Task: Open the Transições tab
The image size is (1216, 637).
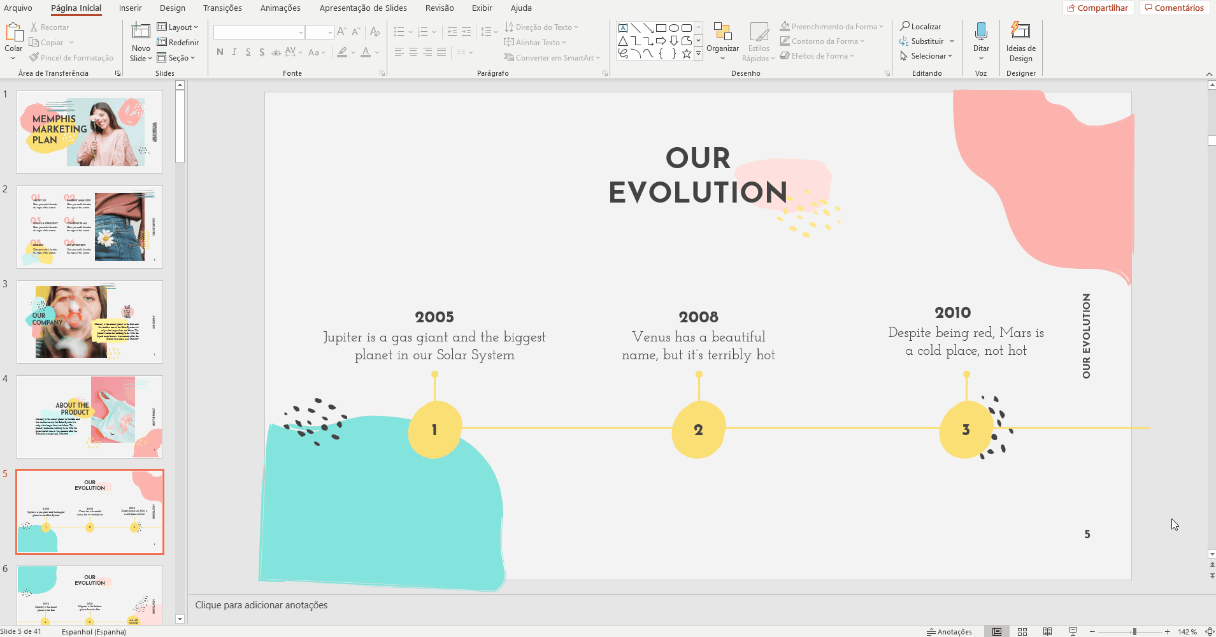Action: [222, 8]
